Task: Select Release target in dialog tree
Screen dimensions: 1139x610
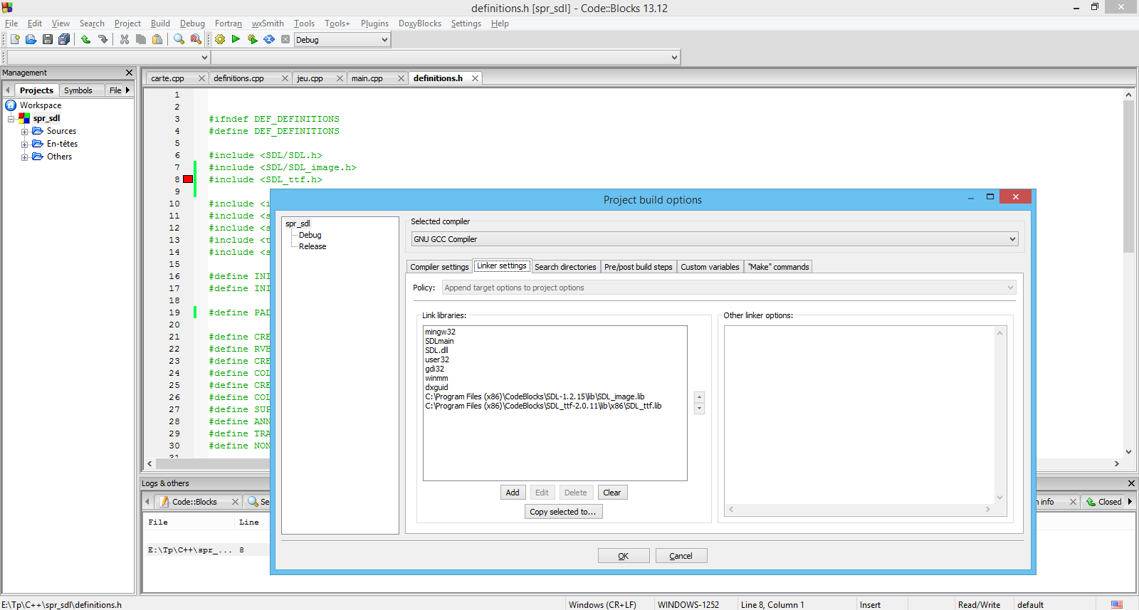Action: [x=313, y=246]
